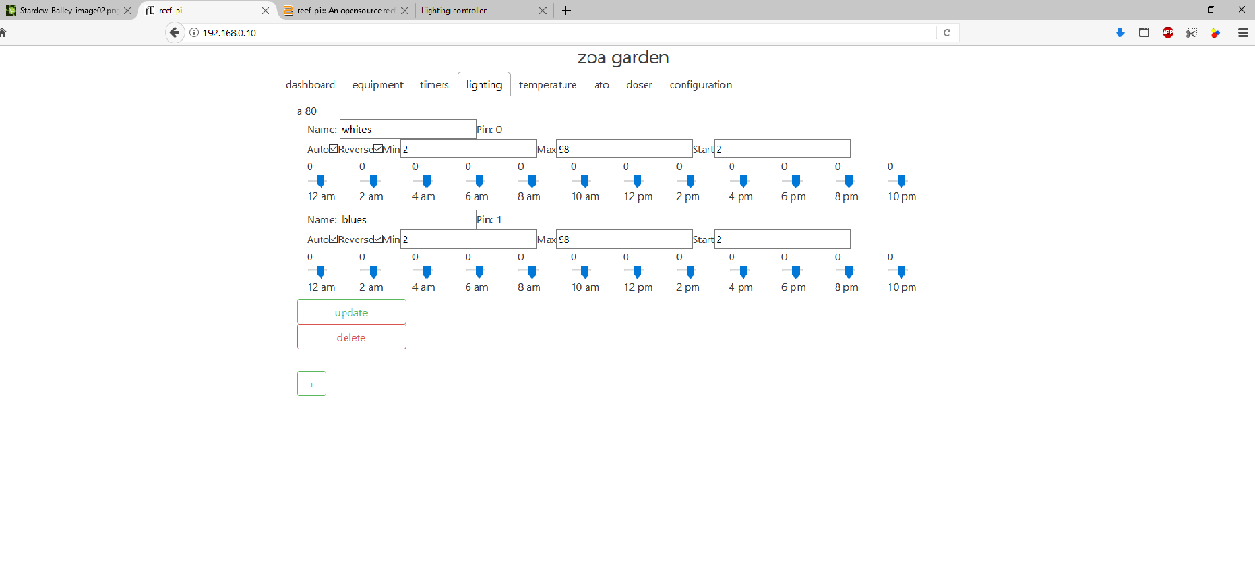Click the whites Max input field
The width and height of the screenshot is (1255, 564).
pyautogui.click(x=625, y=149)
